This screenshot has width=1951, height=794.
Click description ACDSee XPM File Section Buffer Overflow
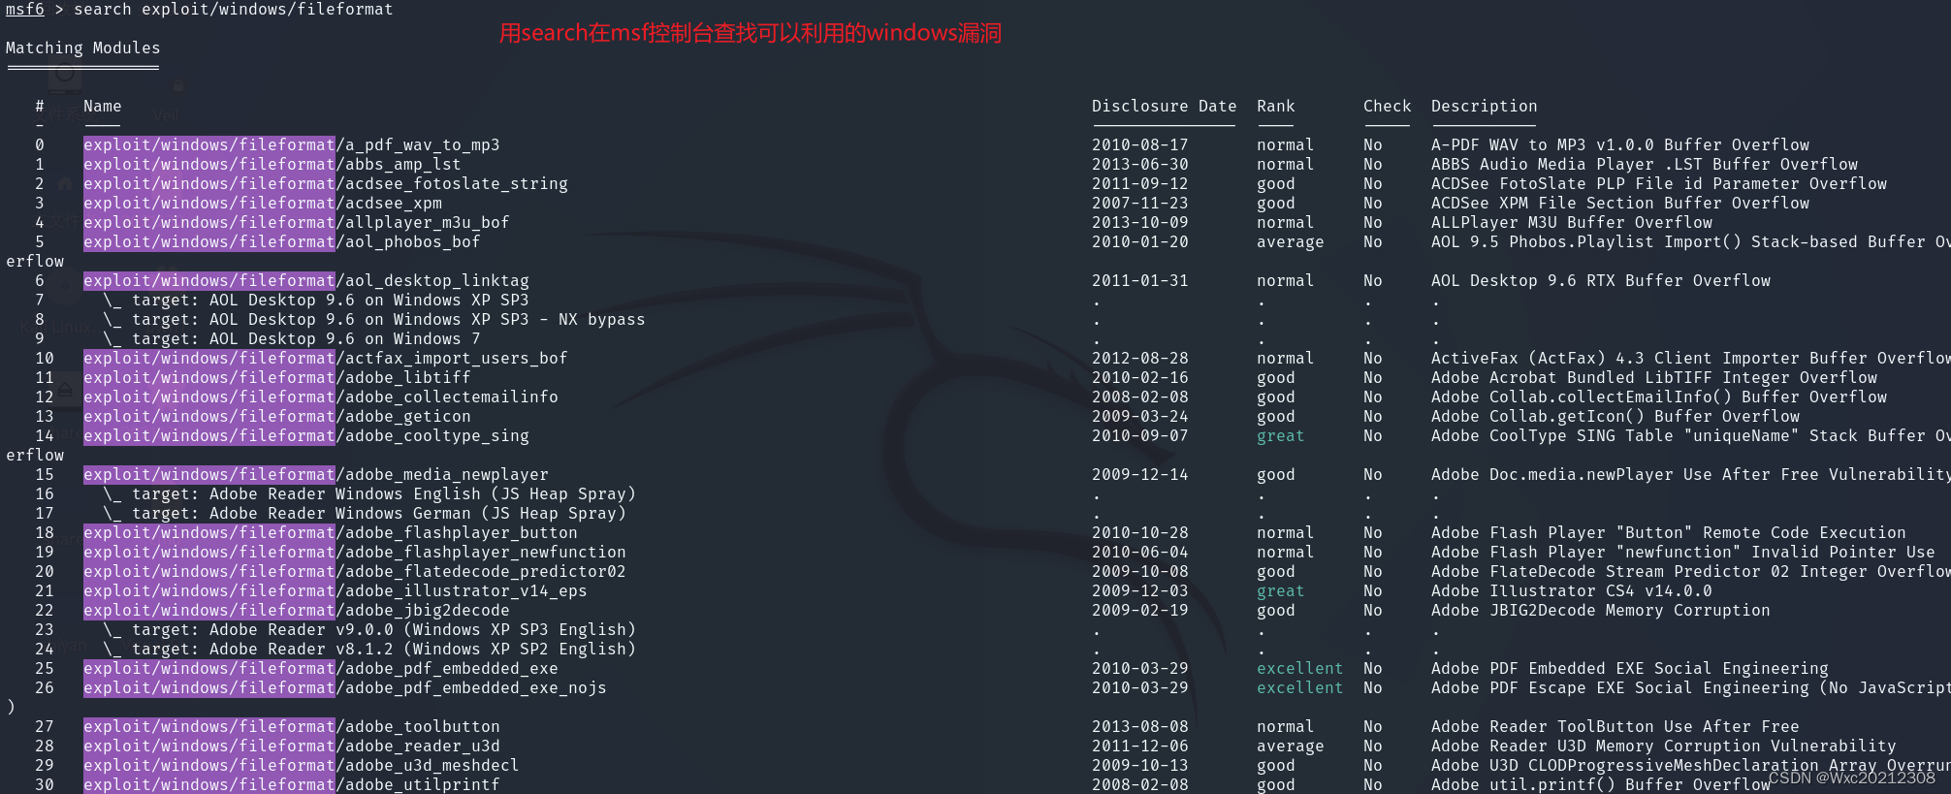(1620, 204)
